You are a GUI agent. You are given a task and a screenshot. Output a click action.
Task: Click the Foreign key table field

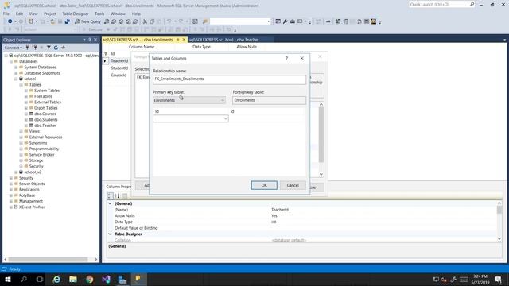(269, 100)
